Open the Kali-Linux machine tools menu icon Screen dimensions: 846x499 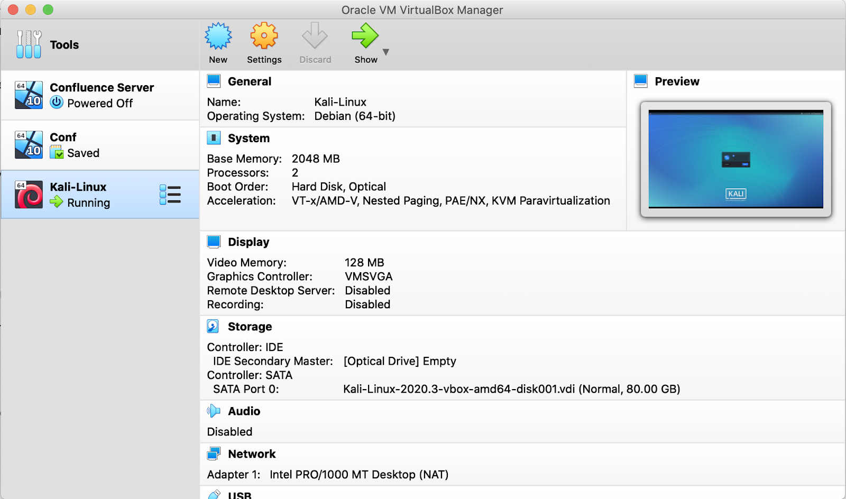click(x=170, y=195)
